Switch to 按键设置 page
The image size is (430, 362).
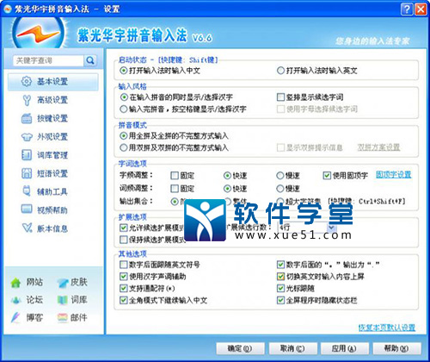[52, 118]
